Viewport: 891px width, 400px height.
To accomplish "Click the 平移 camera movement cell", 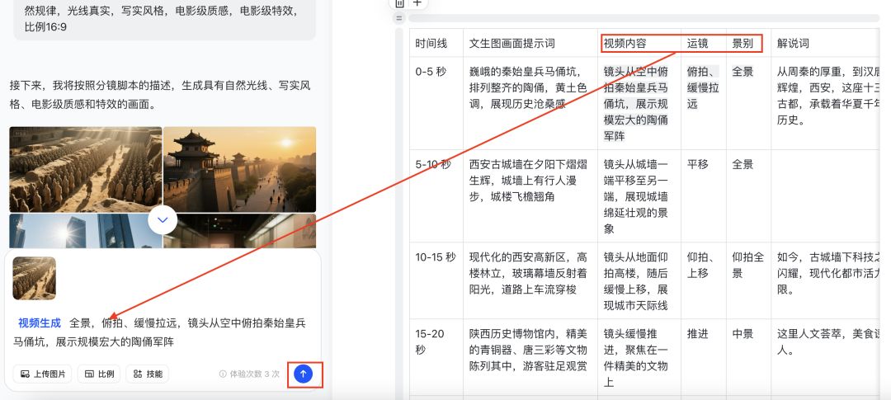I will (x=704, y=196).
